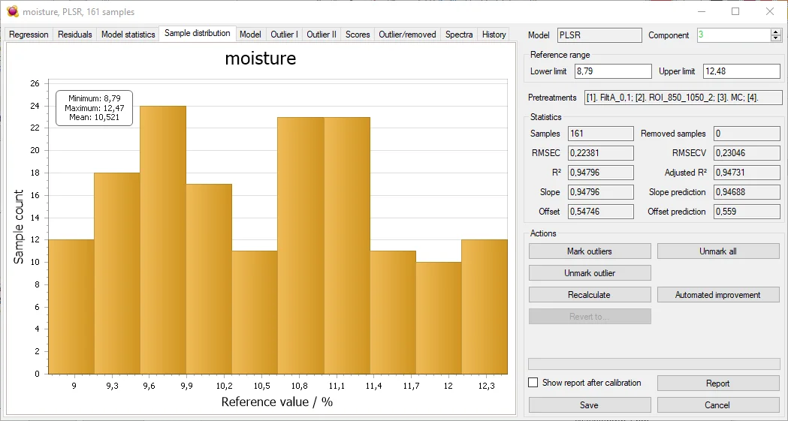Click the Report button
The height and width of the screenshot is (421, 788).
pos(717,383)
